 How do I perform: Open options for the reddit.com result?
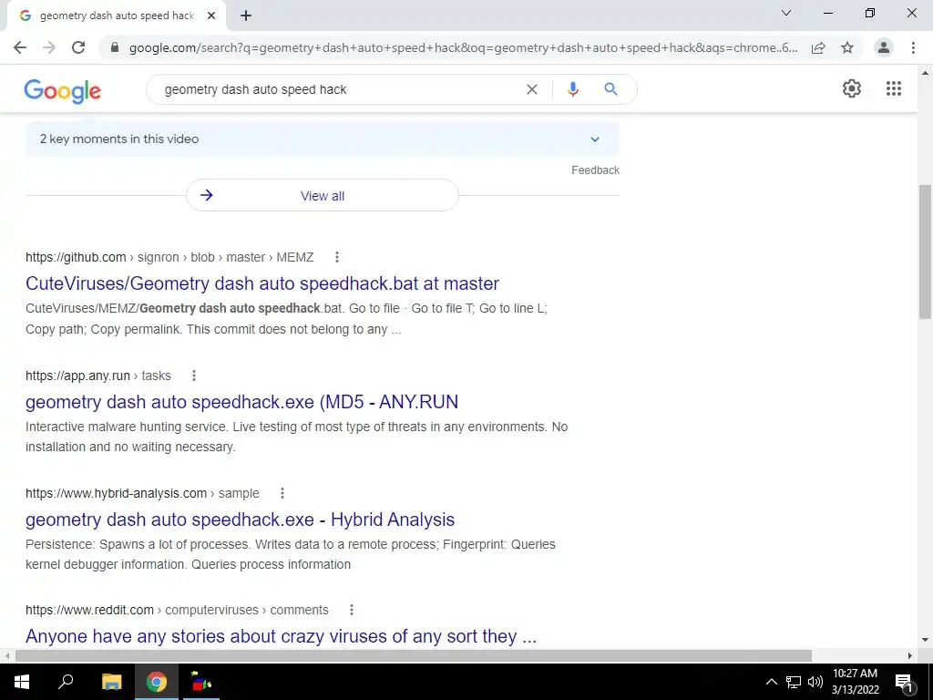tap(352, 610)
